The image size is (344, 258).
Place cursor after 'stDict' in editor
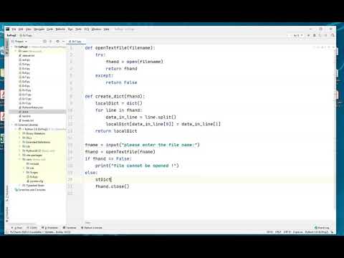coord(111,179)
